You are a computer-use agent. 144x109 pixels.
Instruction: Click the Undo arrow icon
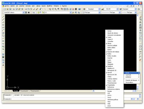40,9
